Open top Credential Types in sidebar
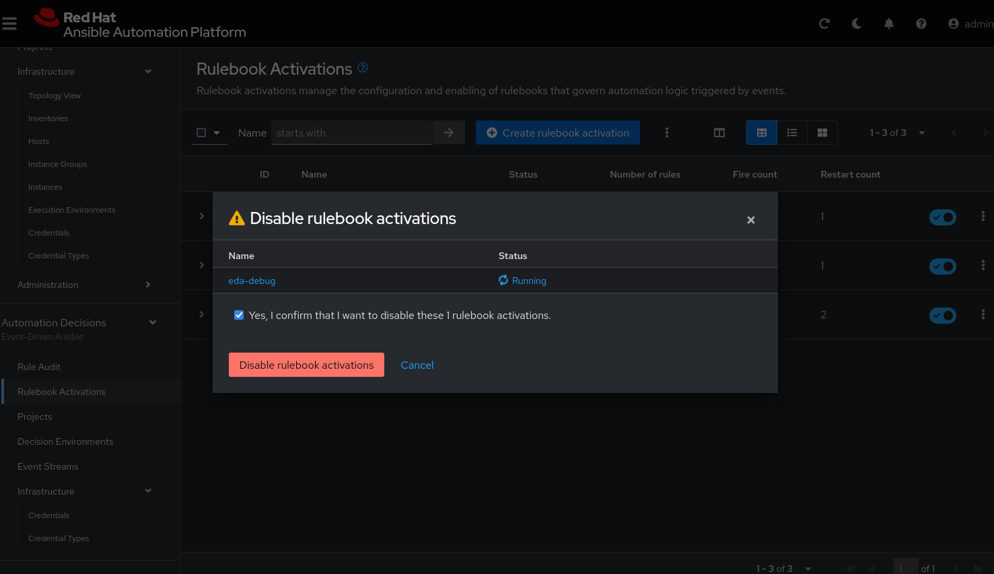Viewport: 994px width, 574px height. [x=59, y=256]
